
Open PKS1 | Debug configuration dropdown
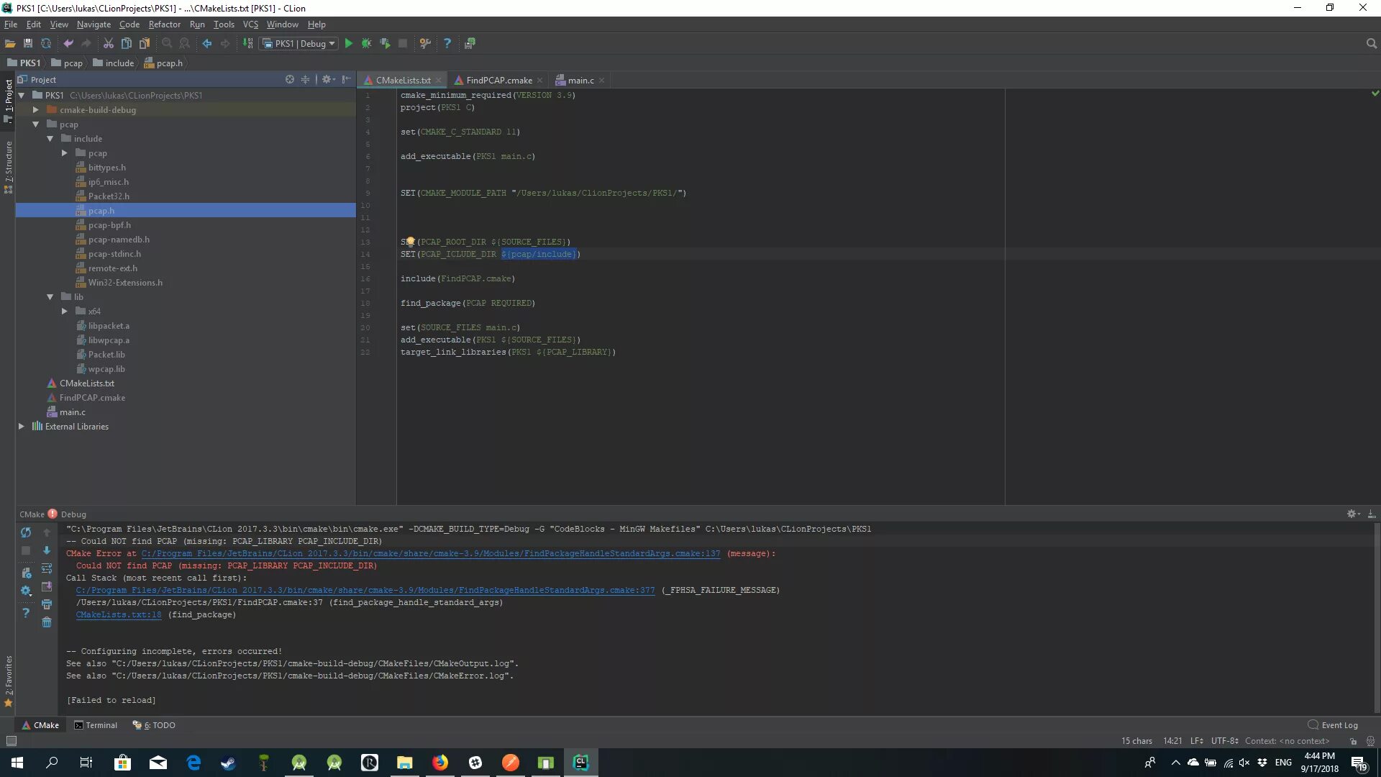click(299, 44)
